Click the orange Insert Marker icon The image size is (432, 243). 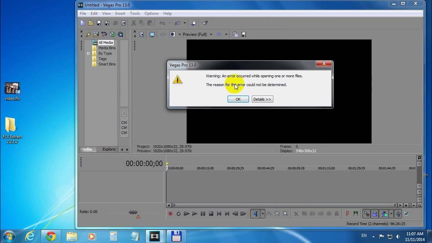(x=347, y=214)
